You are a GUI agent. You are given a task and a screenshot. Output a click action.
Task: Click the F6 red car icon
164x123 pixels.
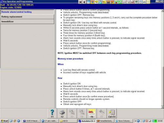[x=92, y=113]
